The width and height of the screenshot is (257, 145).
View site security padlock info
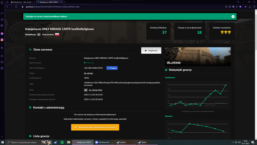point(23,7)
